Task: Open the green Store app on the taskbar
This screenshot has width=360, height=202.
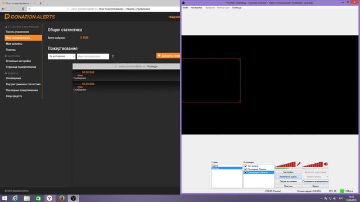Action: click(x=38, y=198)
